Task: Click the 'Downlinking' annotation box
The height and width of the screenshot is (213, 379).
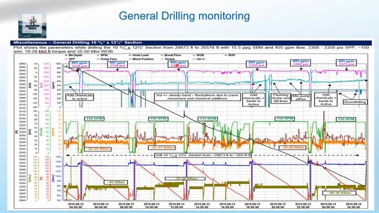Action: click(x=355, y=102)
